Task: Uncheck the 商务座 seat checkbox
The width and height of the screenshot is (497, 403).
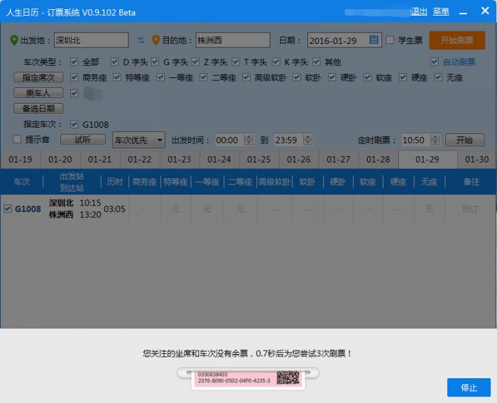Action: [x=74, y=77]
